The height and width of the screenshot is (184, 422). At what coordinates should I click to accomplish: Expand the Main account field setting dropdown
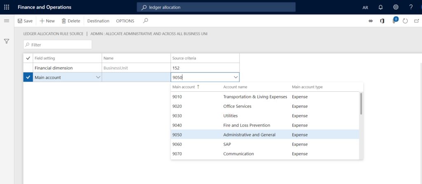pos(98,77)
